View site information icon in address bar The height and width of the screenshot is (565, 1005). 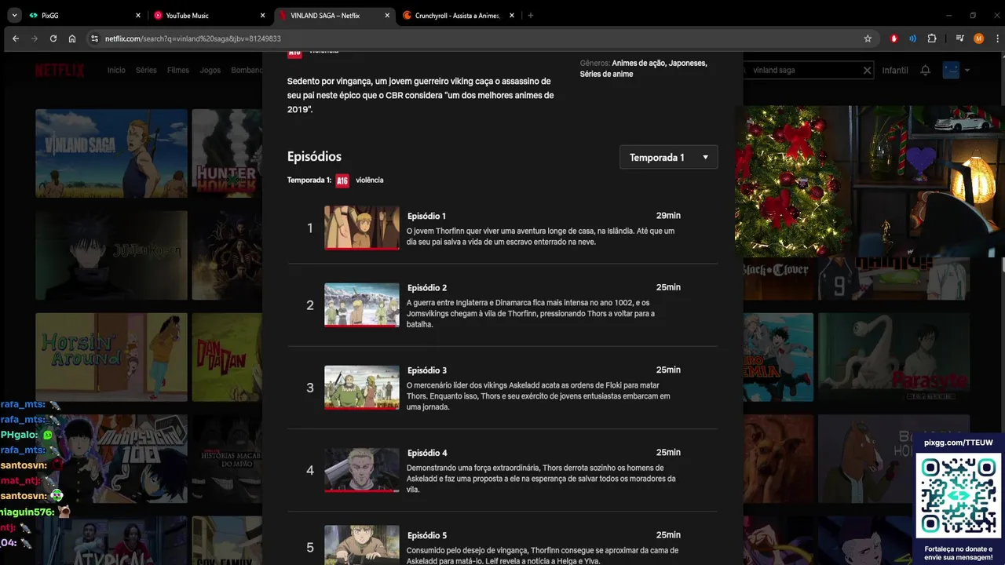[x=94, y=38]
